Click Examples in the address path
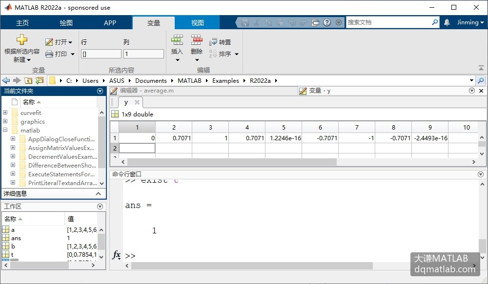 pos(225,80)
